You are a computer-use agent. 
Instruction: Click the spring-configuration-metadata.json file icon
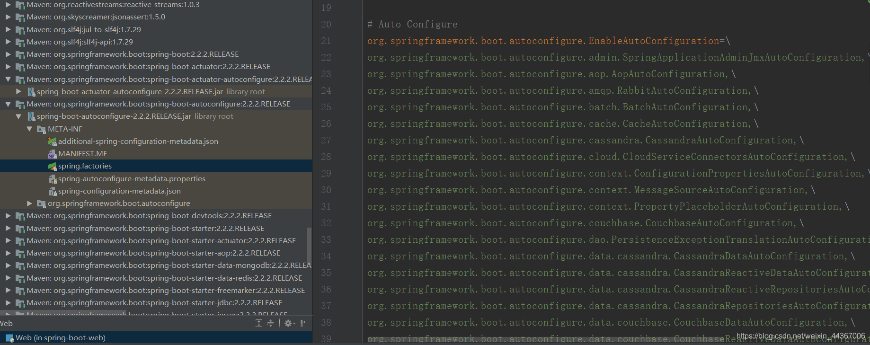(53, 191)
